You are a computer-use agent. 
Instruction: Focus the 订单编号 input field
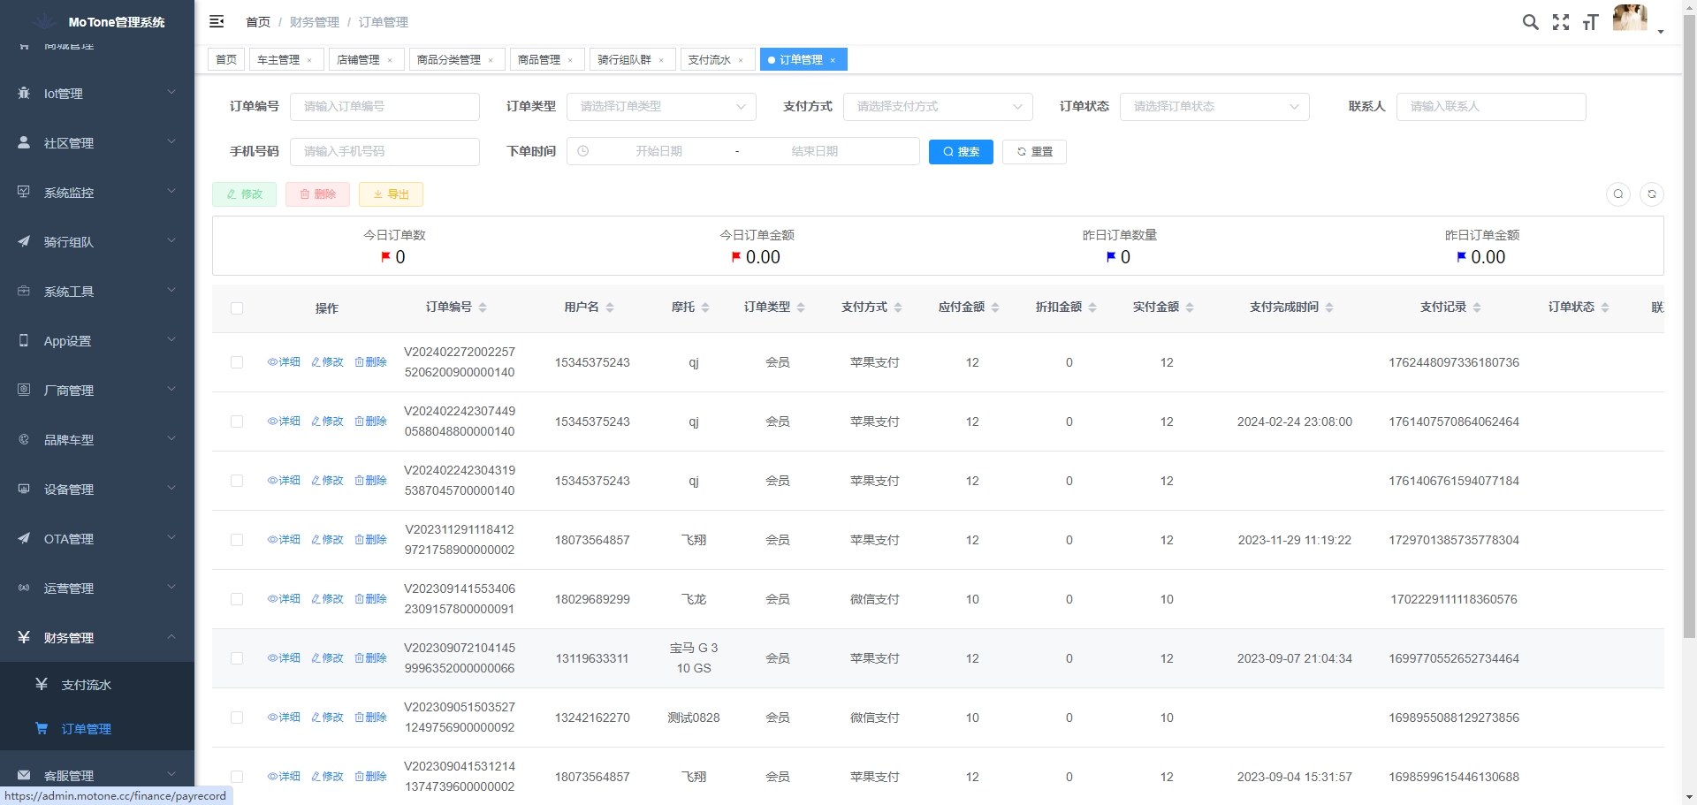point(384,107)
